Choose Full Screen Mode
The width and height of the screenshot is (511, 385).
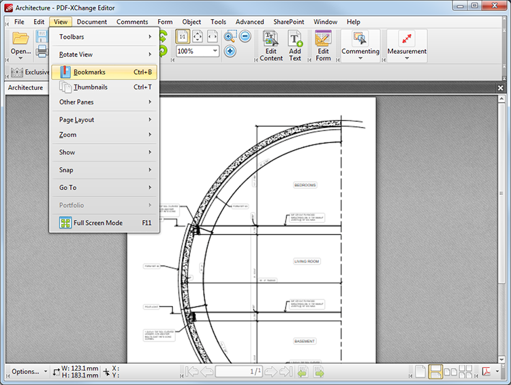(104, 223)
